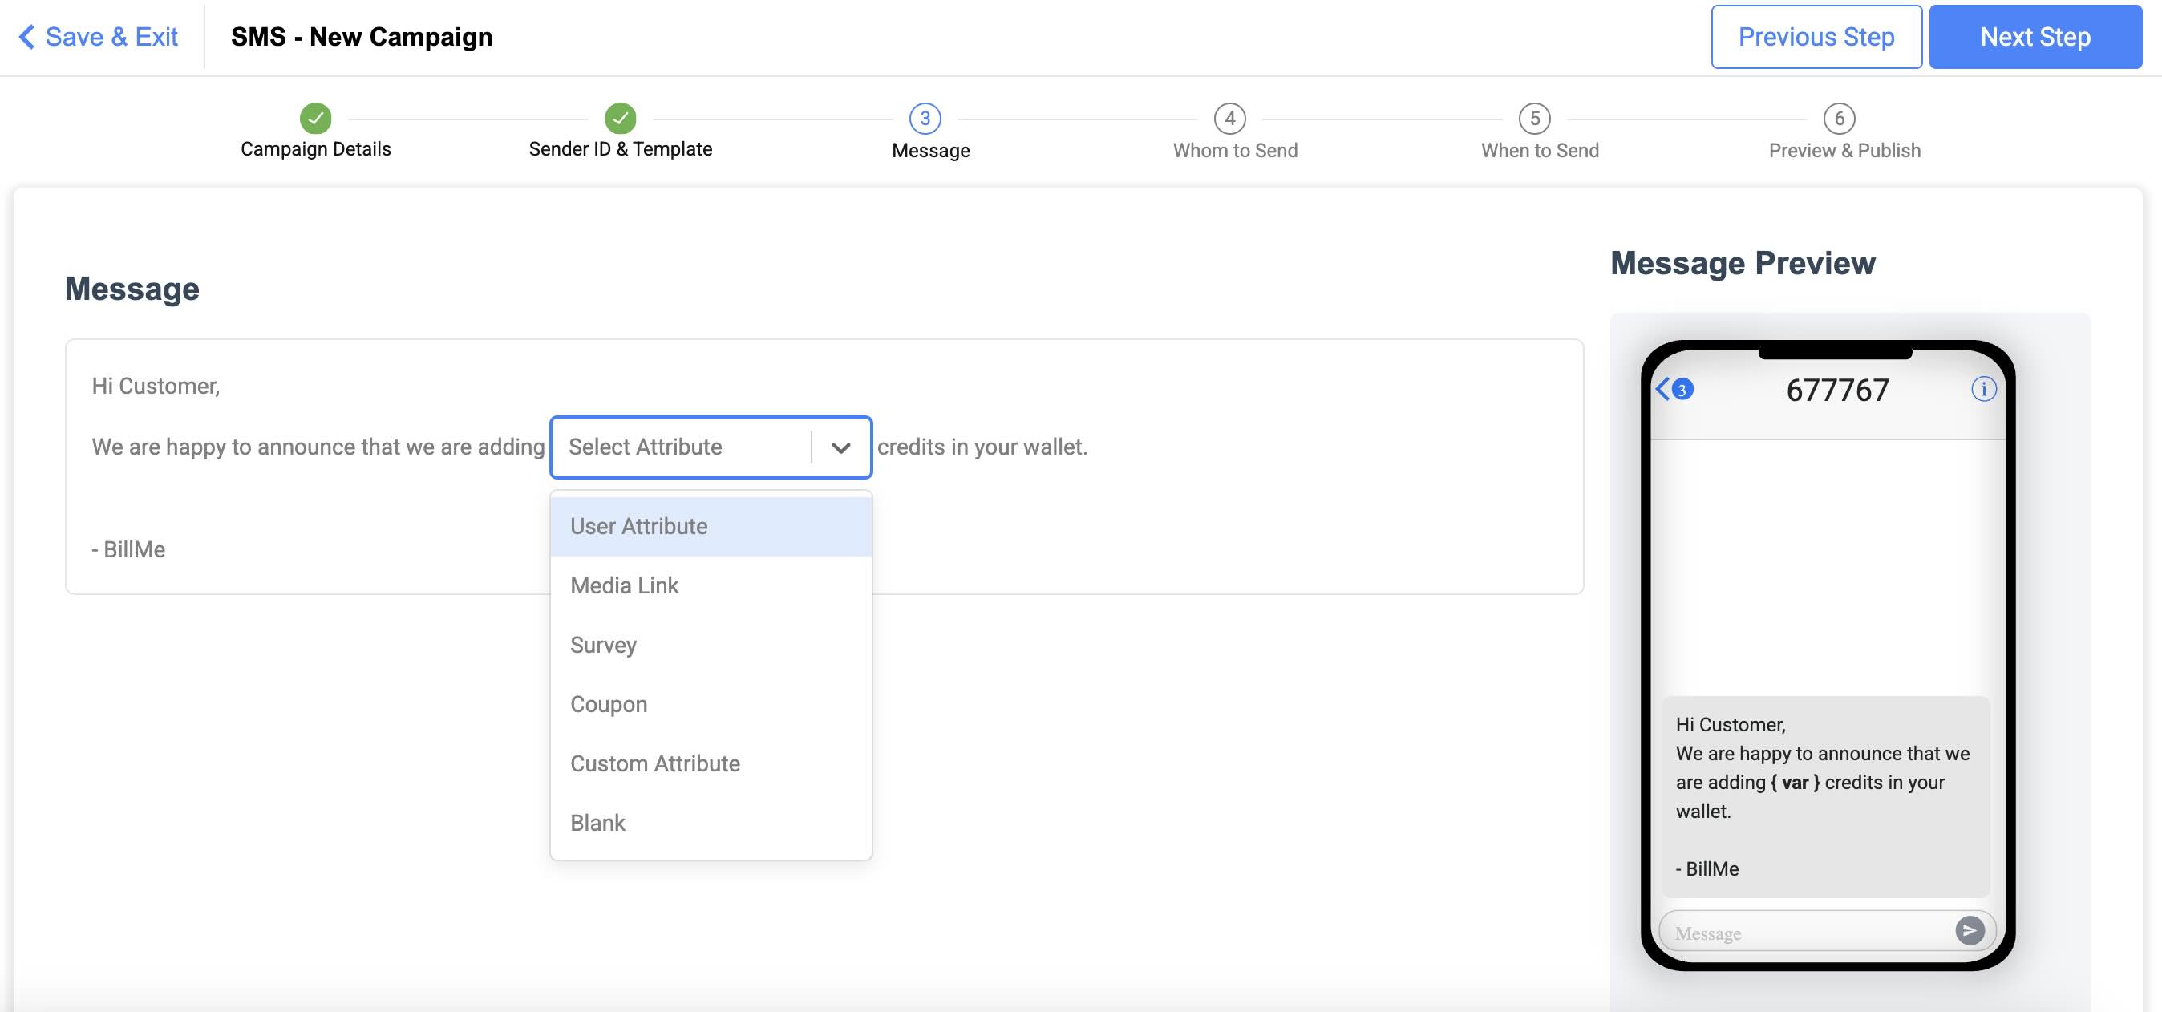Tap the back chevron in phone preview
This screenshot has height=1012, width=2162.
coord(1663,388)
